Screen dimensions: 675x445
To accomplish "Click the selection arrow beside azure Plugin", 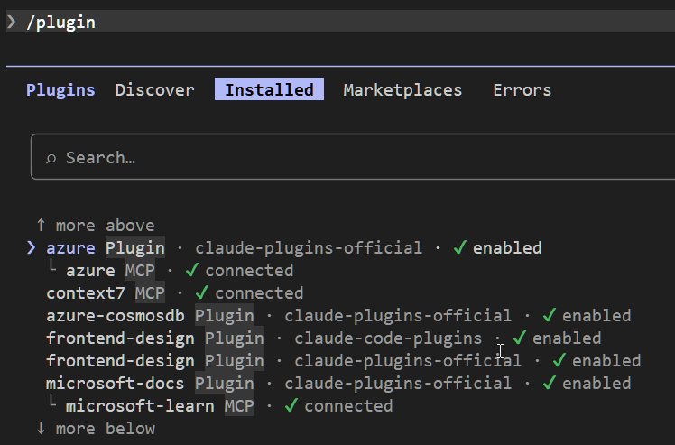I will [x=31, y=247].
